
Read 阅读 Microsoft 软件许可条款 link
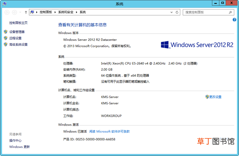tap(109, 132)
